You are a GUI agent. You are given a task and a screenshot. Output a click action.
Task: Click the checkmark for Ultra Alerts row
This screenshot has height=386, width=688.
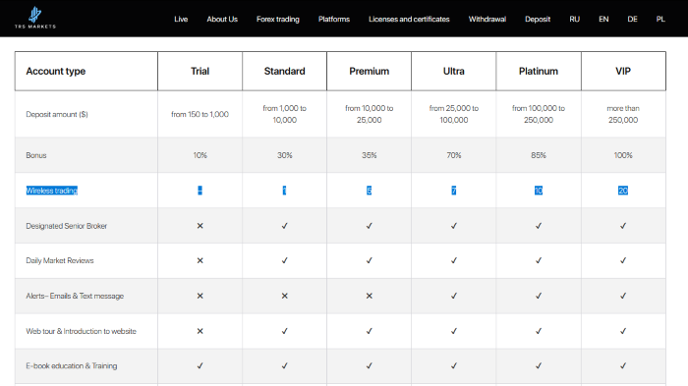454,296
